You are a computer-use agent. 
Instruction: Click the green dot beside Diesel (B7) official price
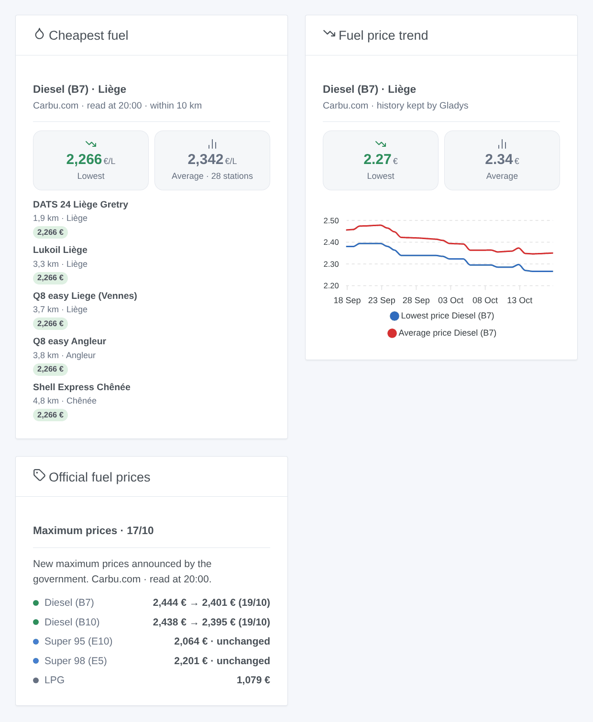(36, 603)
